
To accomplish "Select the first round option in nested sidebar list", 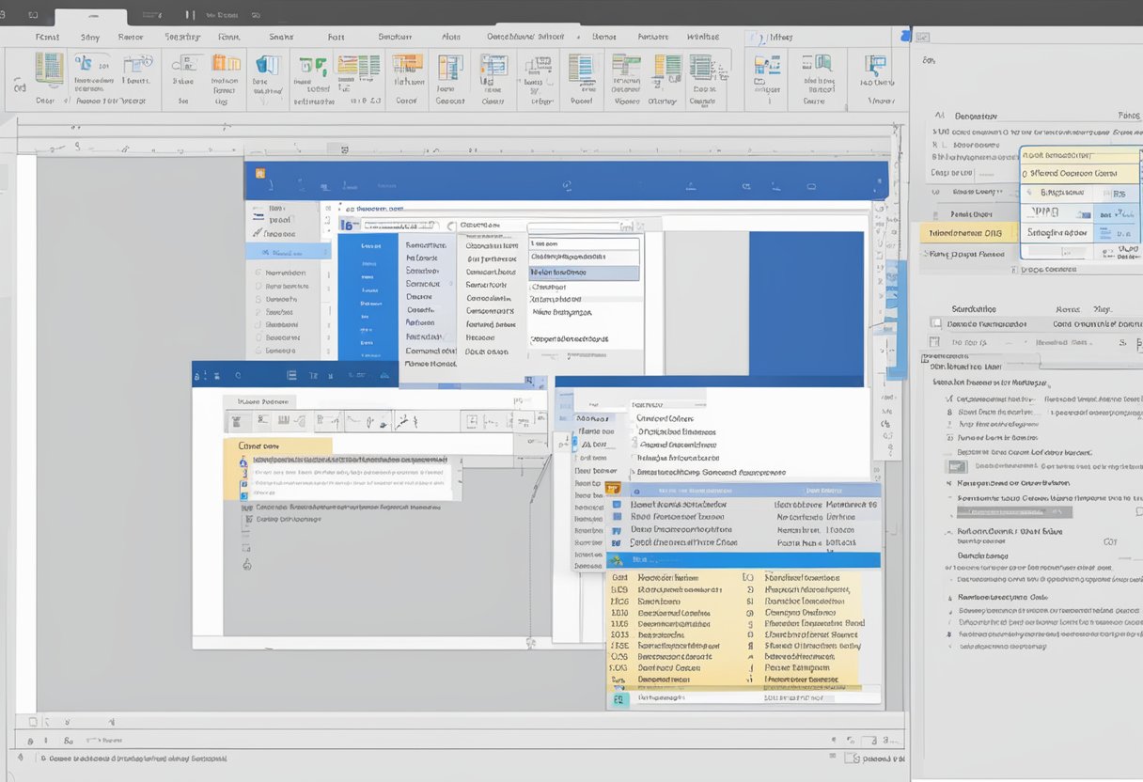I will point(258,273).
